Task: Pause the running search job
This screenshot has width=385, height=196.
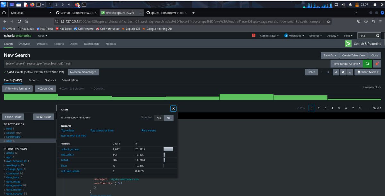Action: (x=321, y=72)
